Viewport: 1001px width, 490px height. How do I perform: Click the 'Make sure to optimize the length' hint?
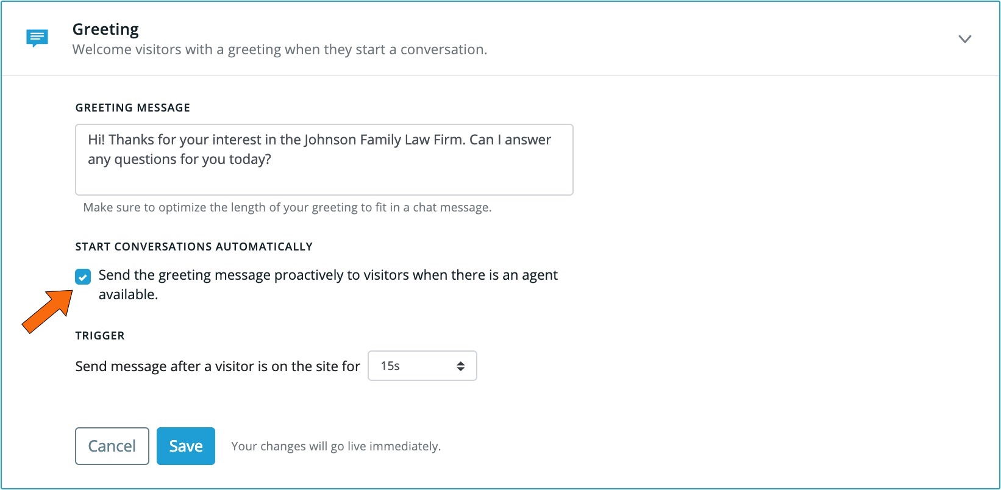click(287, 207)
